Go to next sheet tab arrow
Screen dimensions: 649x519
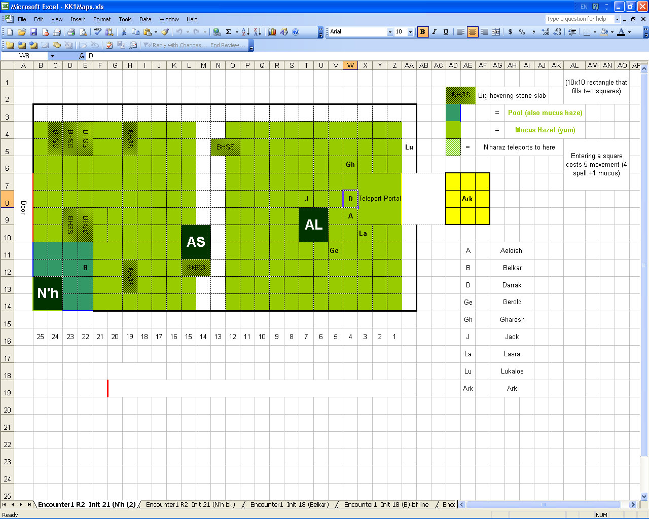[x=21, y=504]
